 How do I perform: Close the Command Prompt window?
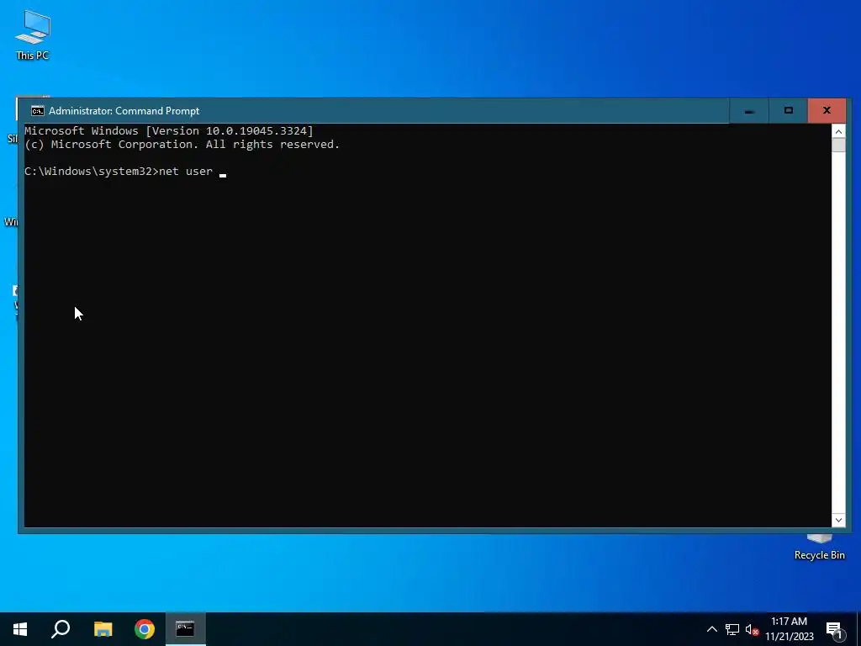pyautogui.click(x=827, y=111)
